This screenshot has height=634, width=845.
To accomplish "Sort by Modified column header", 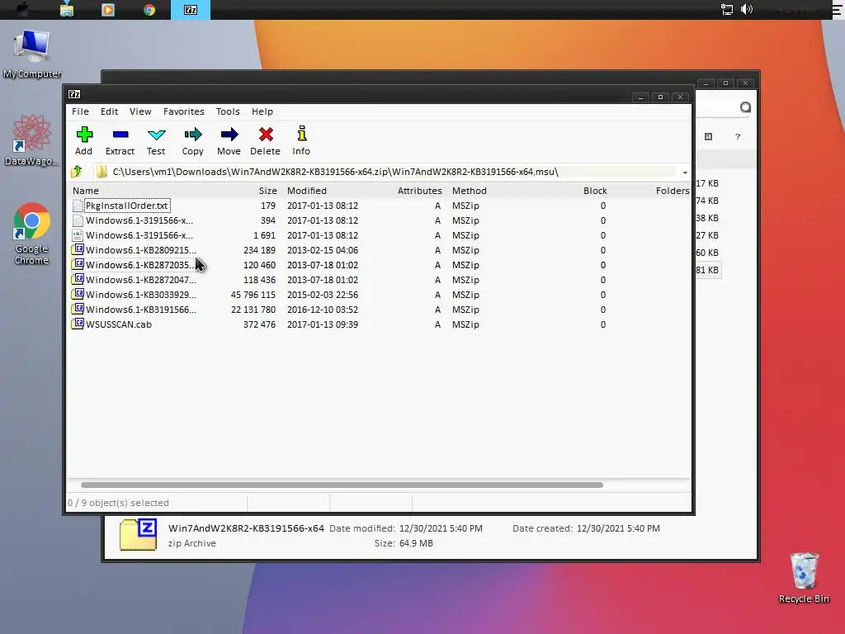I will coord(307,191).
